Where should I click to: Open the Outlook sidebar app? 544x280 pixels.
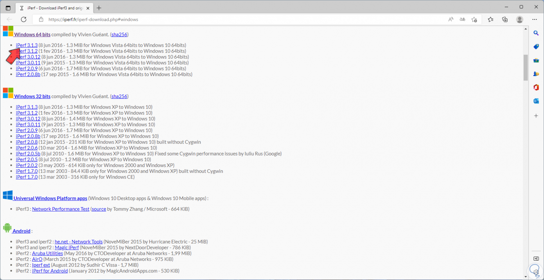pyautogui.click(x=536, y=101)
